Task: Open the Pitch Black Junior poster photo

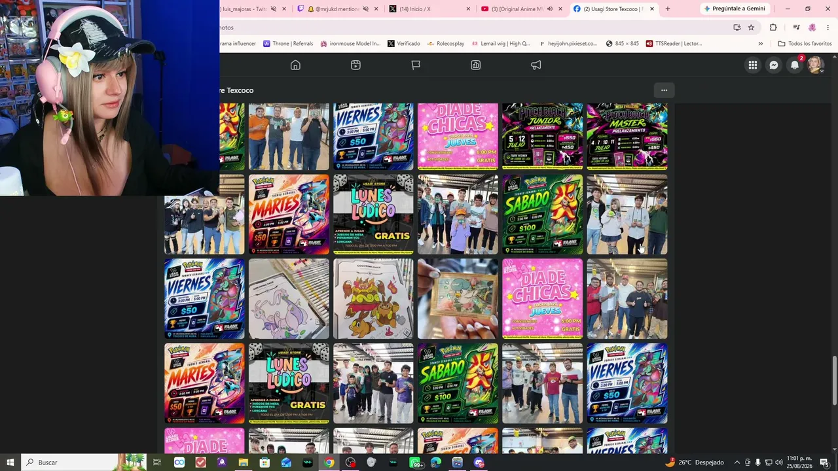Action: 542,137
